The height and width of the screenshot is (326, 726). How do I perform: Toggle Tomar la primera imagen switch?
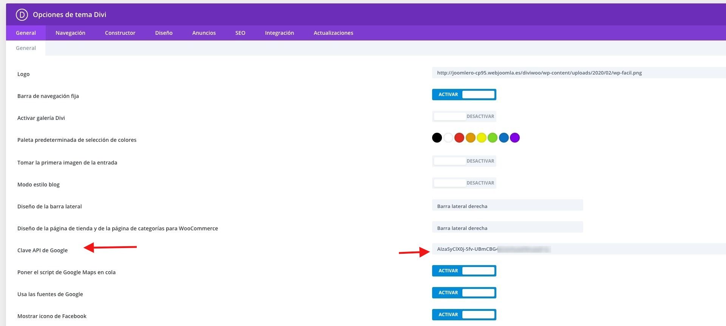coord(464,161)
